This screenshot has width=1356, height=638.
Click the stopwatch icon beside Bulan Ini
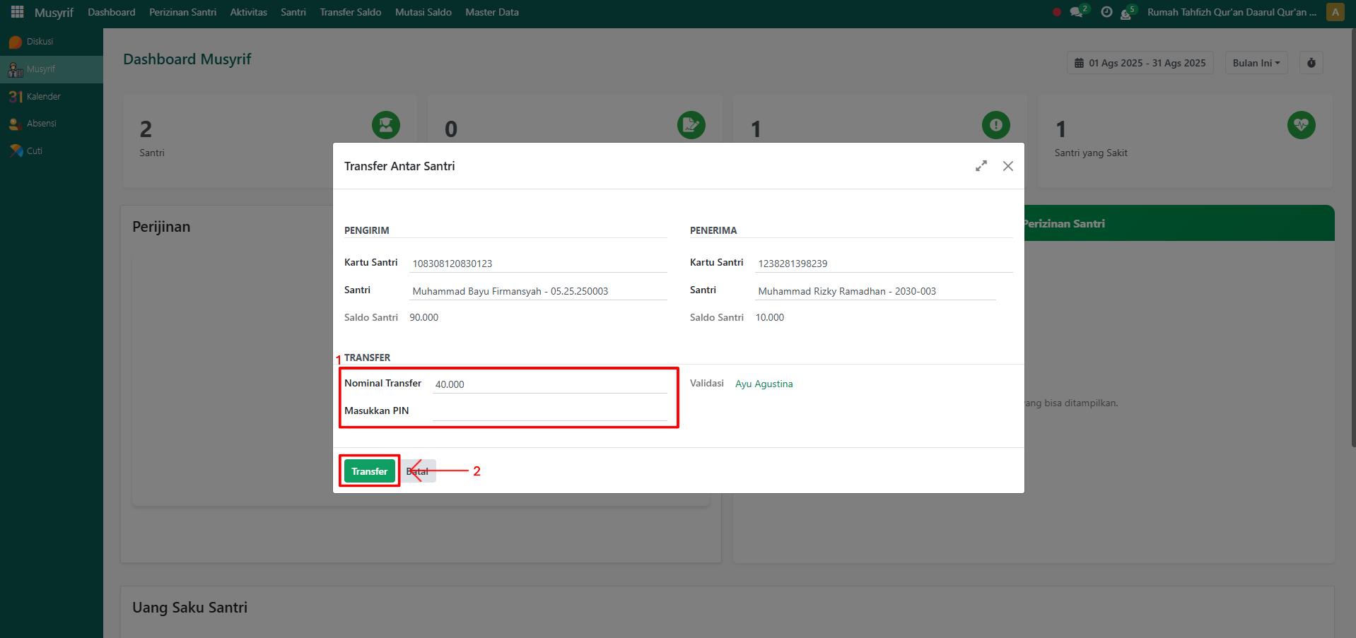tap(1311, 63)
